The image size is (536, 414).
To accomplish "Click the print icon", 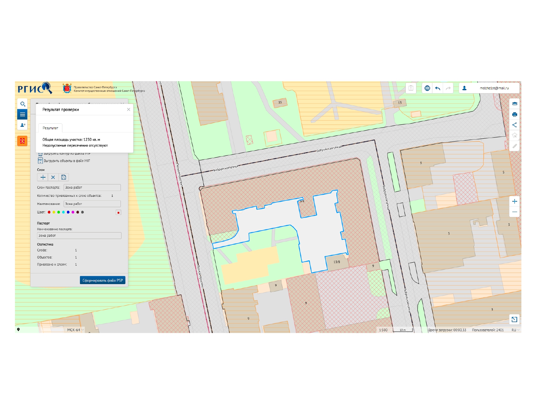I will pos(515,114).
